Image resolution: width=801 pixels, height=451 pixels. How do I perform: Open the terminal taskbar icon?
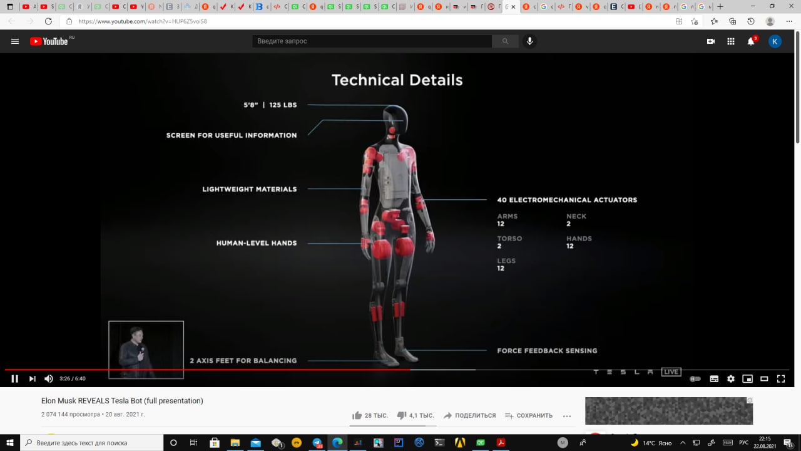point(440,443)
